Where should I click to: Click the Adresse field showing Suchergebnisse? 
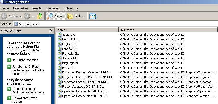coord(116,24)
